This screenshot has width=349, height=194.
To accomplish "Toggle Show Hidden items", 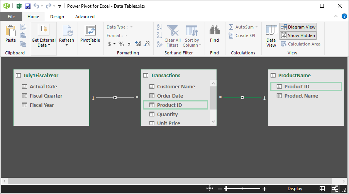I will point(298,35).
